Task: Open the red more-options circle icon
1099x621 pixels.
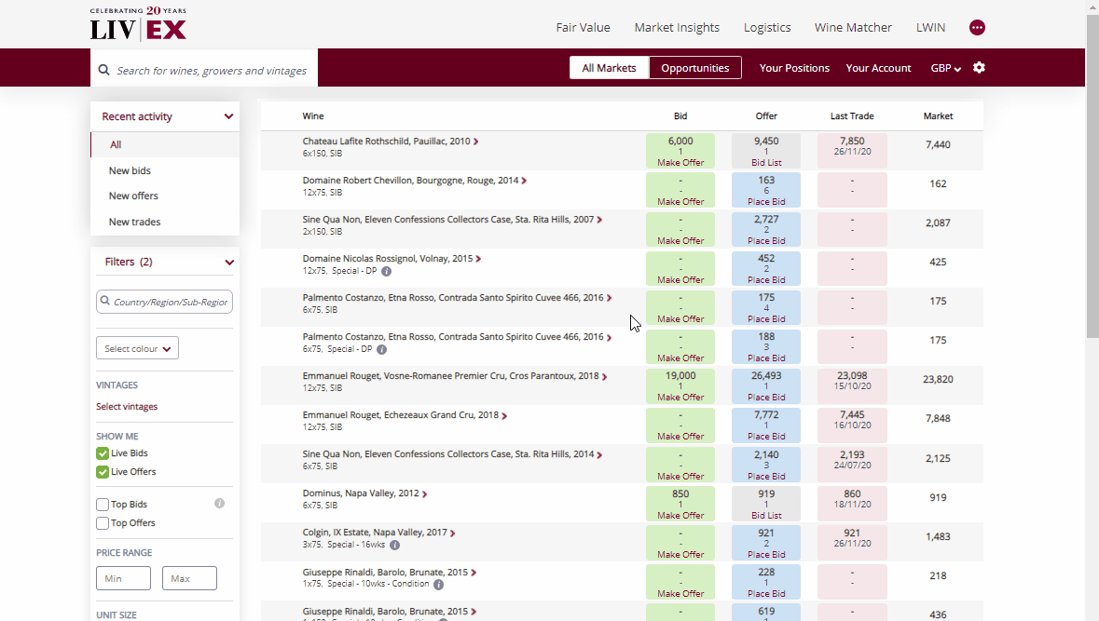Action: tap(977, 27)
